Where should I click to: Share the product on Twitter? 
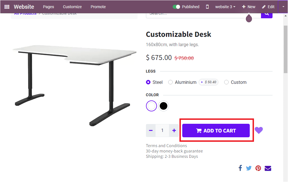point(249,168)
